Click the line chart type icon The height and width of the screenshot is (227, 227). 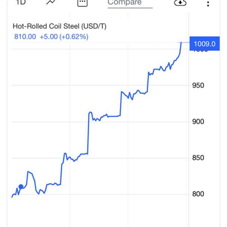click(51, 2)
